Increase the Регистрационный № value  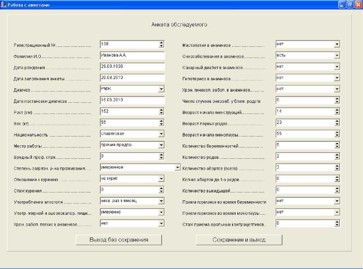click(x=161, y=42)
